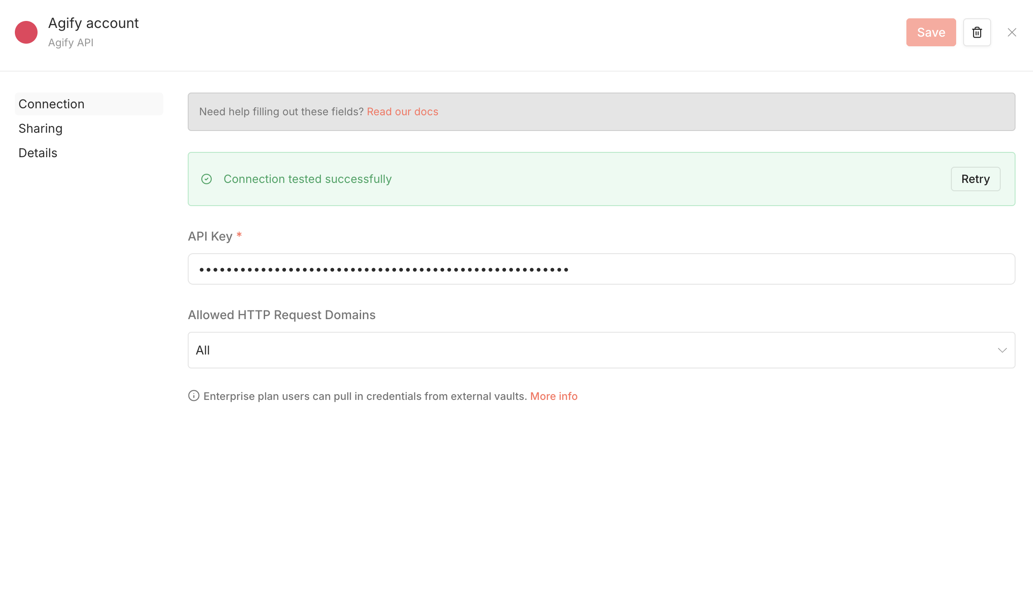Click the Allowed HTTP Request Domains label
Image resolution: width=1033 pixels, height=592 pixels.
(x=282, y=315)
